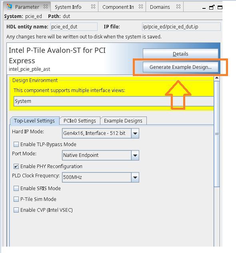Image resolution: width=236 pixels, height=253 pixels.
Task: Click the Parameter tab icon
Action: click(9, 7)
